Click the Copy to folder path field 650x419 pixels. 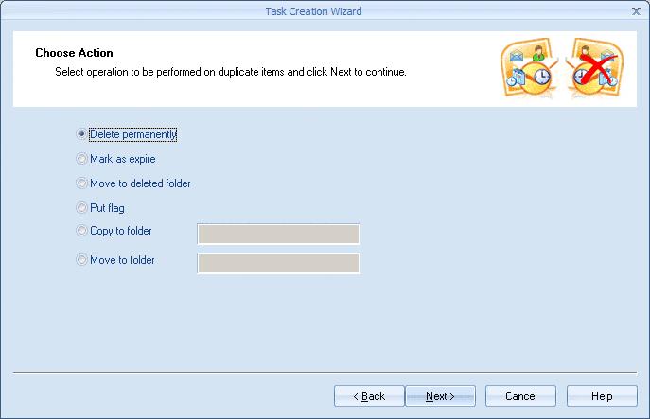(278, 234)
